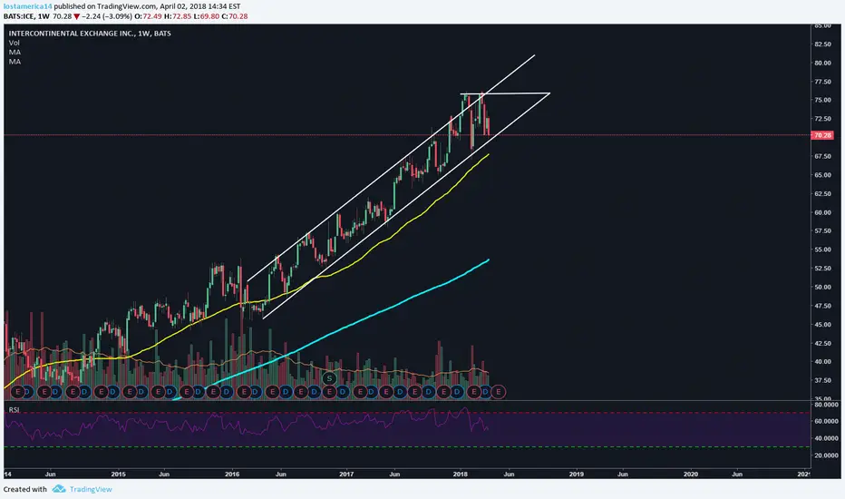Screen dimensions: 845x499
Task: Click the S split marker on chart
Action: click(329, 378)
